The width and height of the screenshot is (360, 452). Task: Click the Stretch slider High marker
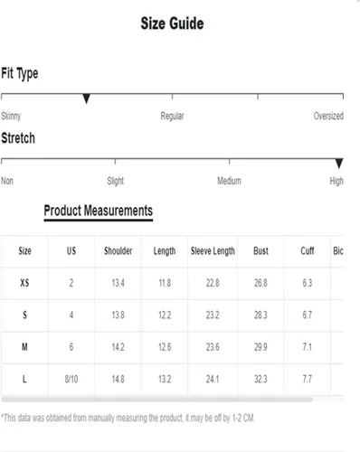[339, 164]
